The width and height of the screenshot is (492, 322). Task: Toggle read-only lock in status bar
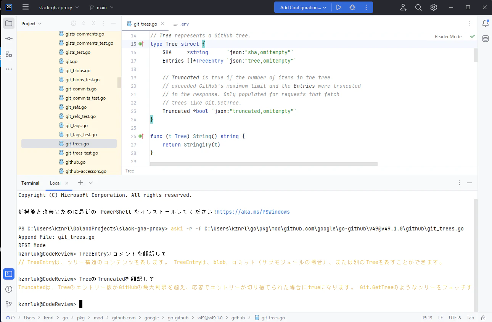[484, 317]
